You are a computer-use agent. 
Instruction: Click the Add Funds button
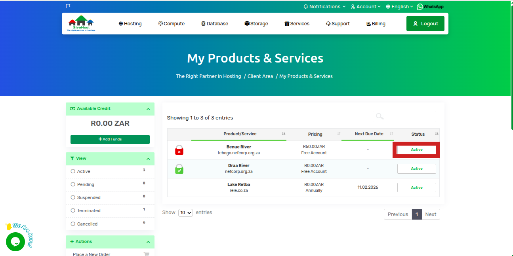[110, 139]
